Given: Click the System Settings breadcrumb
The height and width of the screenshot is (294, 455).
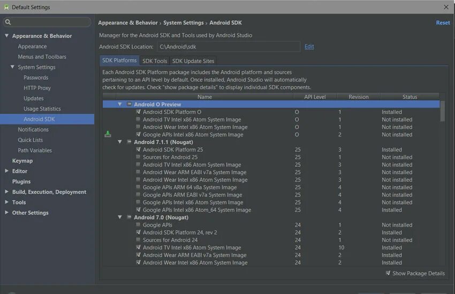Looking at the screenshot, I should 184,22.
